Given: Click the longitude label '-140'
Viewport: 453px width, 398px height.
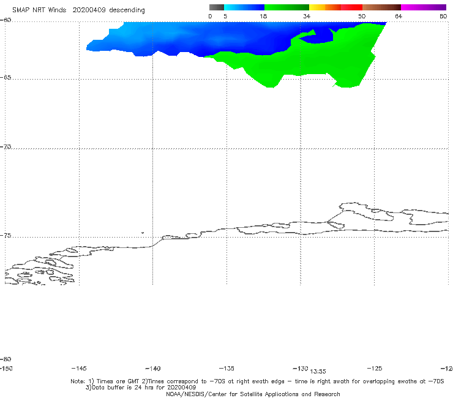Looking at the screenshot, I should point(153,368).
